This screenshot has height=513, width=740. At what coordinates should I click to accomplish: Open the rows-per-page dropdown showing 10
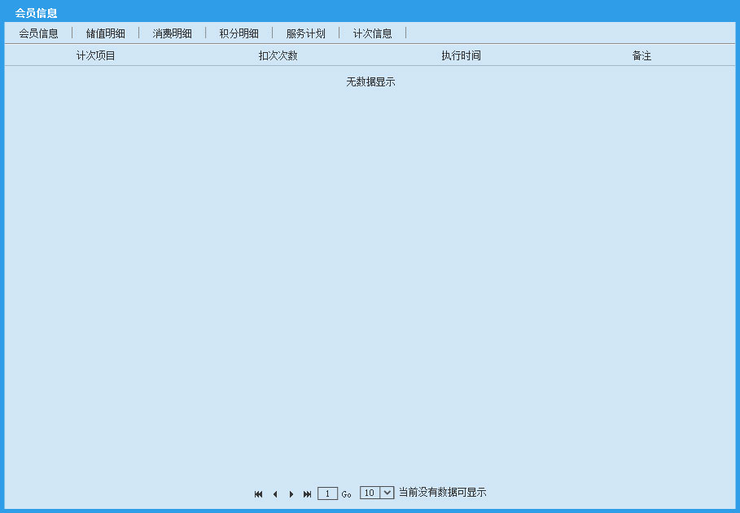point(377,493)
